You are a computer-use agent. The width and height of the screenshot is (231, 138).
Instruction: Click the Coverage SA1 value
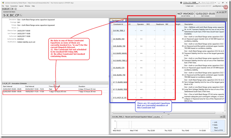(x=19, y=22)
